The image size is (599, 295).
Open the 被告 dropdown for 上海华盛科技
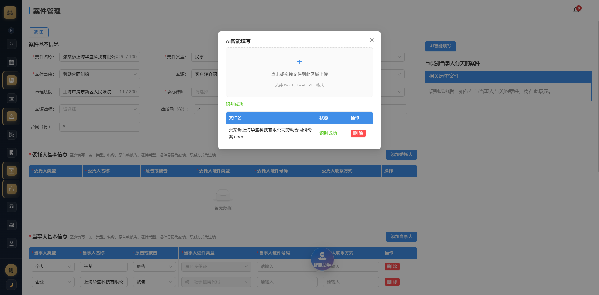154,282
